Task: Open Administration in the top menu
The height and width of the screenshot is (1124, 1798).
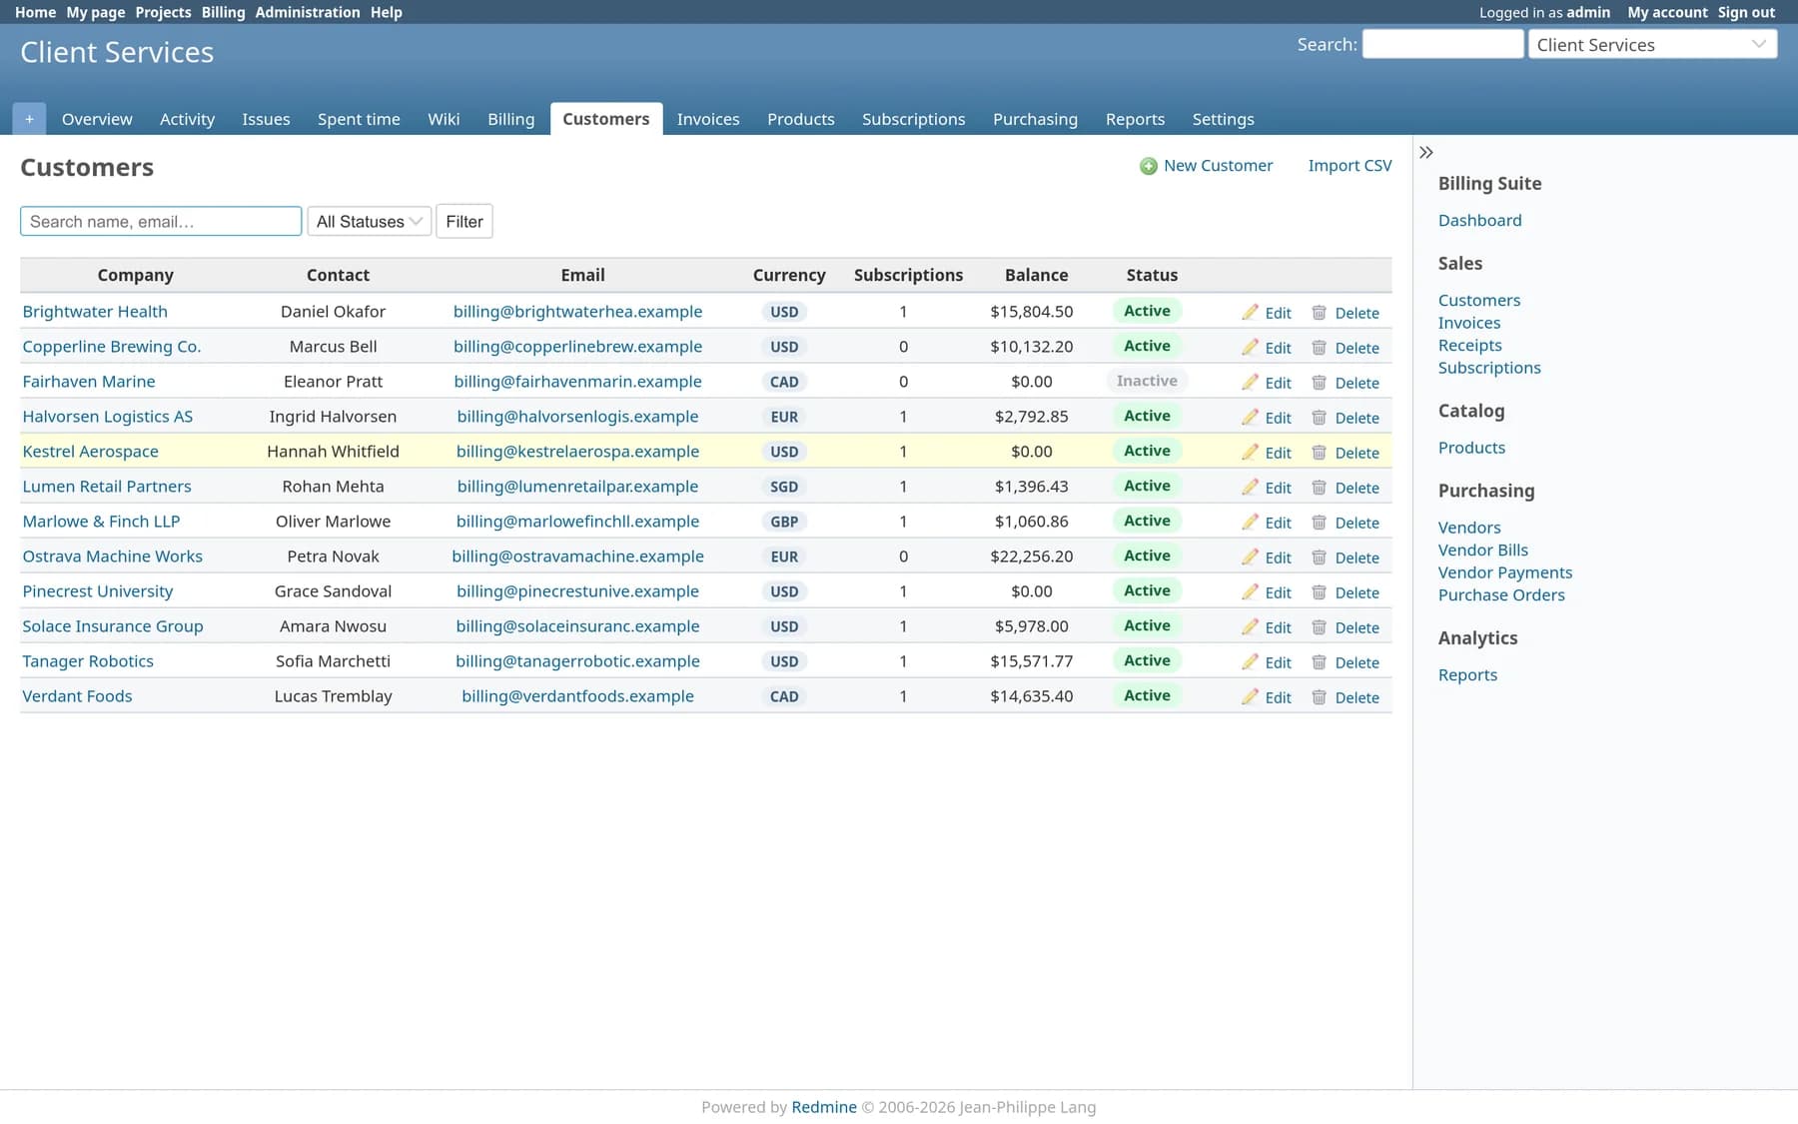Action: 308,12
